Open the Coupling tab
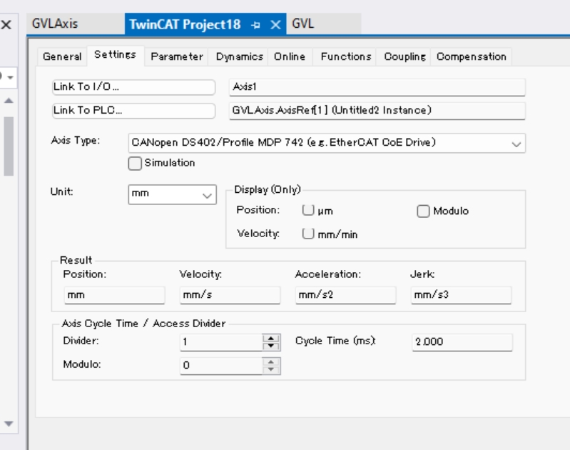 click(x=404, y=57)
